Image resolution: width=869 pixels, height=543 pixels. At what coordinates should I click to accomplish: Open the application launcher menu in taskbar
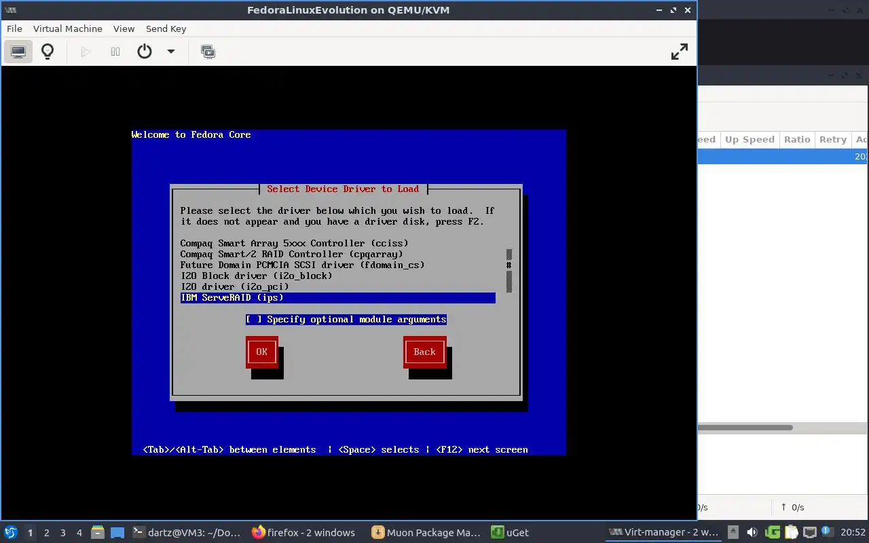[x=10, y=533]
